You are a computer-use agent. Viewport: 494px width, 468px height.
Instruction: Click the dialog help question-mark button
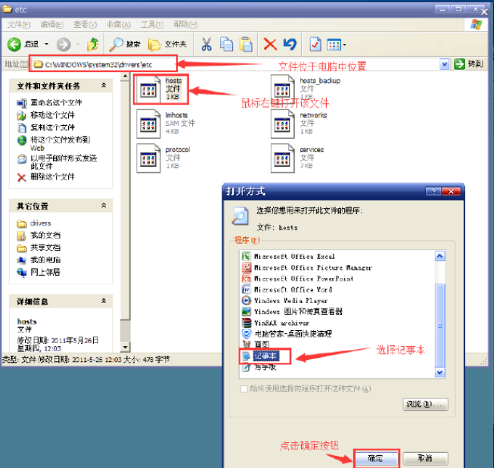click(433, 192)
